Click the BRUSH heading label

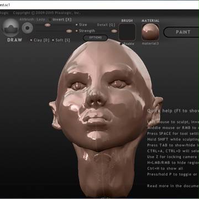(x=127, y=20)
